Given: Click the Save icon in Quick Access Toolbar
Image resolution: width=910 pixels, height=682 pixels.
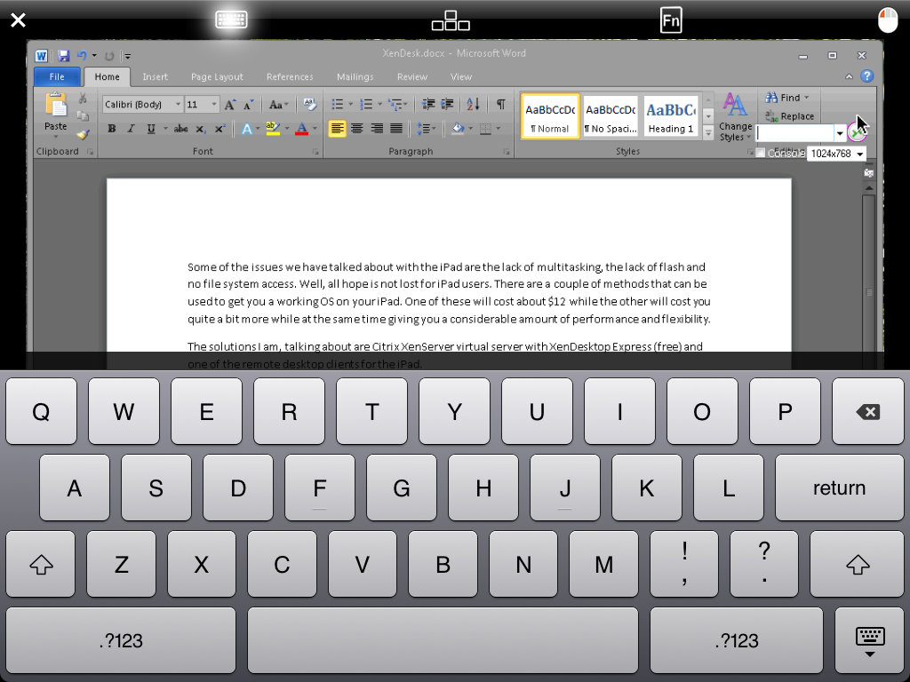Looking at the screenshot, I should (63, 56).
